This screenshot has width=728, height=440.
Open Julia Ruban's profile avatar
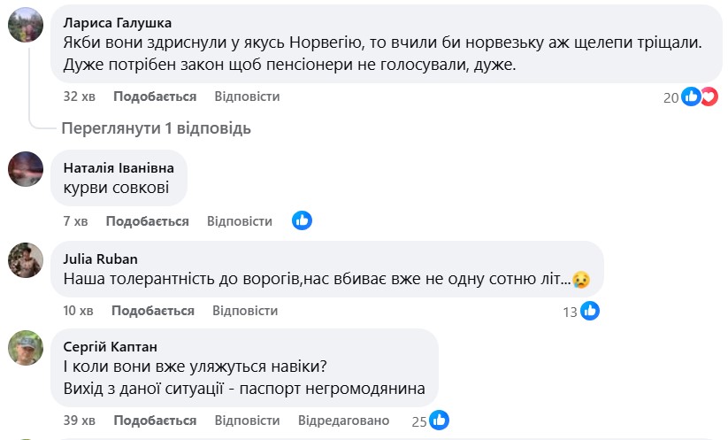tap(26, 259)
